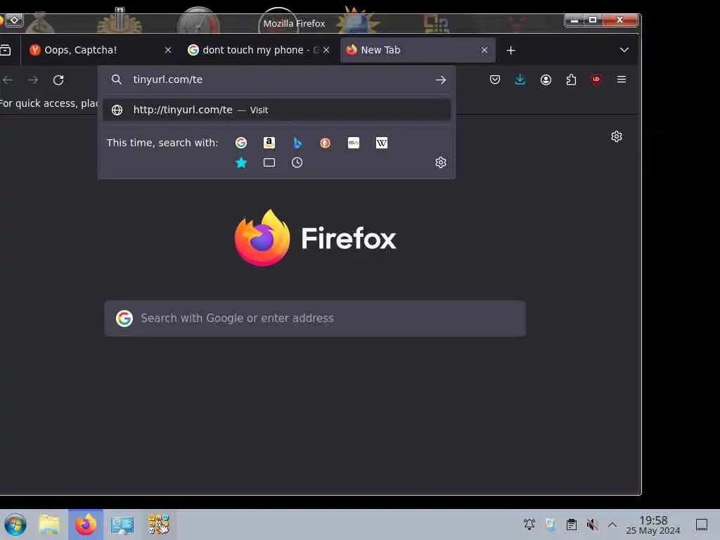720x540 pixels.
Task: Click the show desktop button in taskbar
Action: (702, 525)
